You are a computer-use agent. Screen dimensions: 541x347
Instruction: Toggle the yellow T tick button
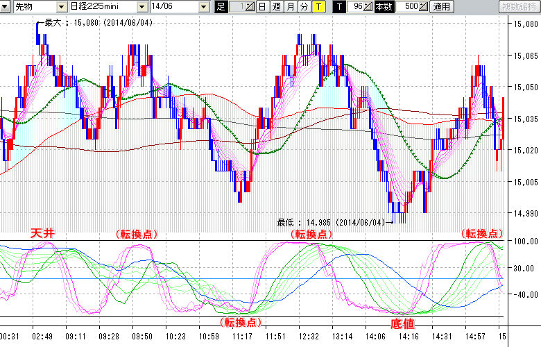point(318,7)
